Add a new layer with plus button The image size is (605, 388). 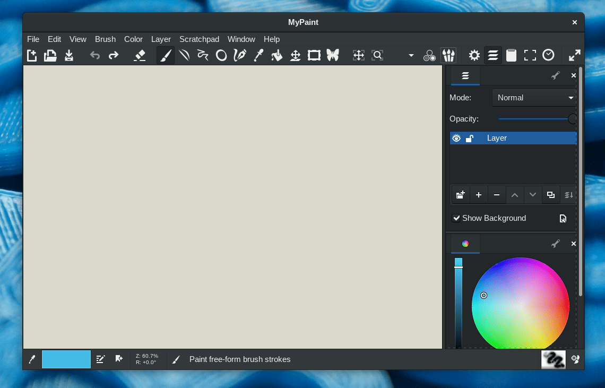(x=479, y=195)
